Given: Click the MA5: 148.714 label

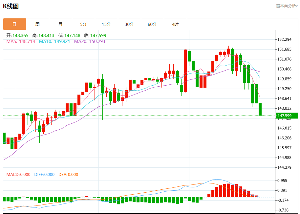Looking at the screenshot, I should pos(21,41).
